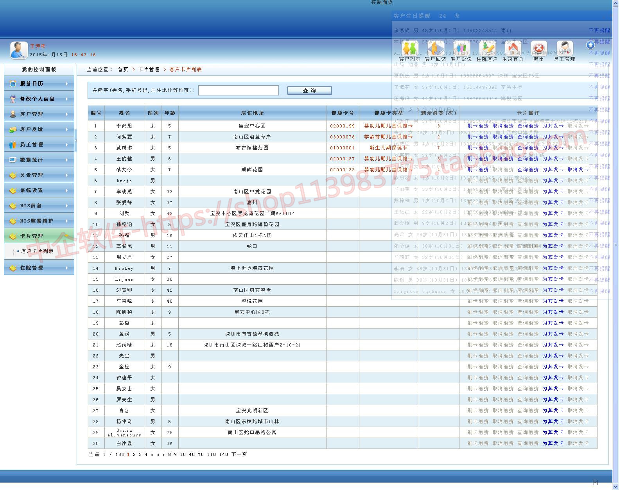Click 为其发卡 for 白沐鑫 row

point(553,443)
